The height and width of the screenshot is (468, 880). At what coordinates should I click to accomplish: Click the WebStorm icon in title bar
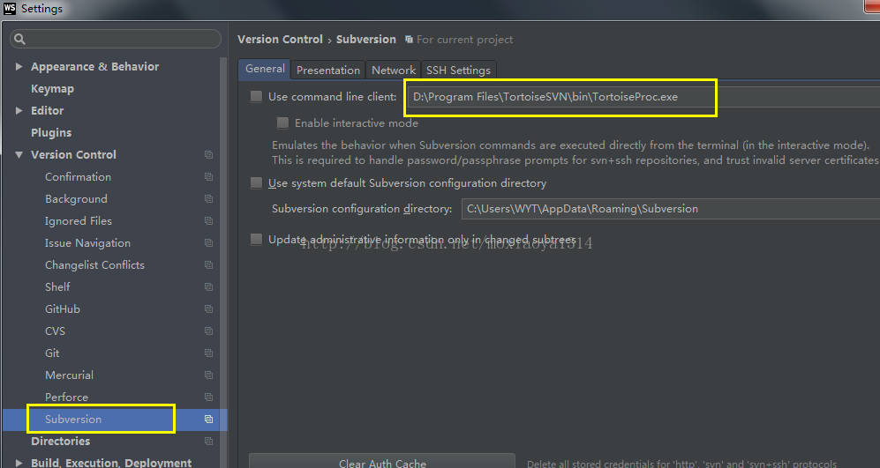pos(10,9)
